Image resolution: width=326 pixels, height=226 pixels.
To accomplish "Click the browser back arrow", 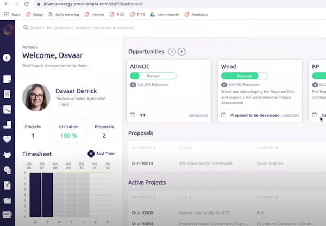I will 7,4.
